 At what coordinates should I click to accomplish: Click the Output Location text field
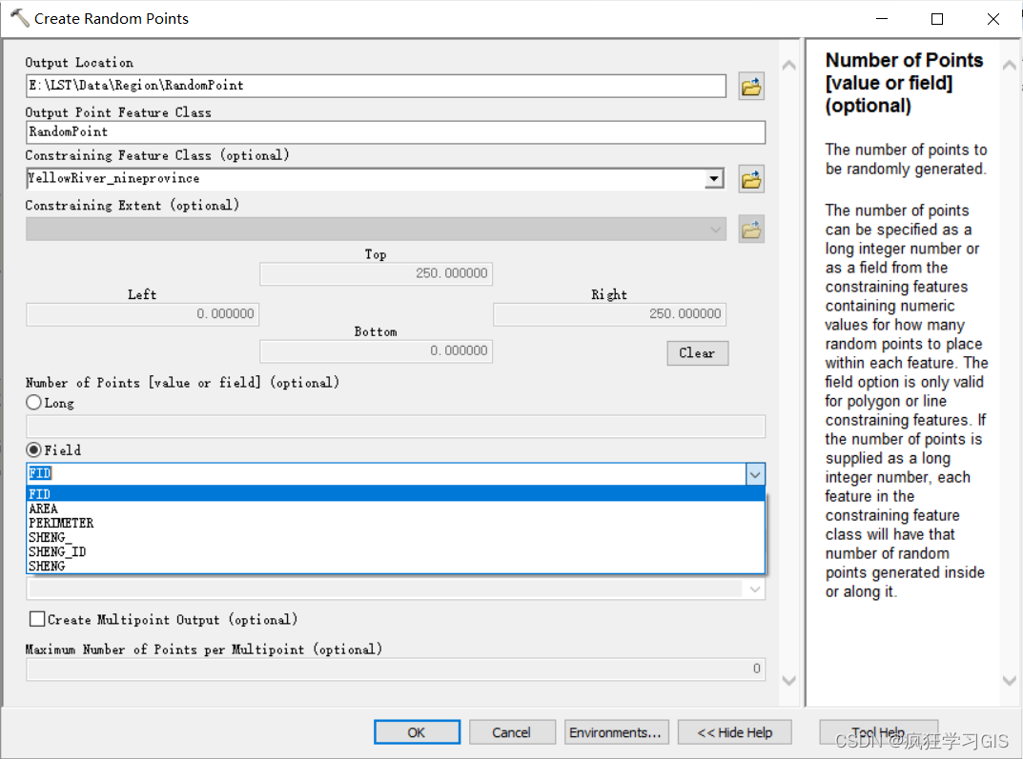[x=376, y=86]
